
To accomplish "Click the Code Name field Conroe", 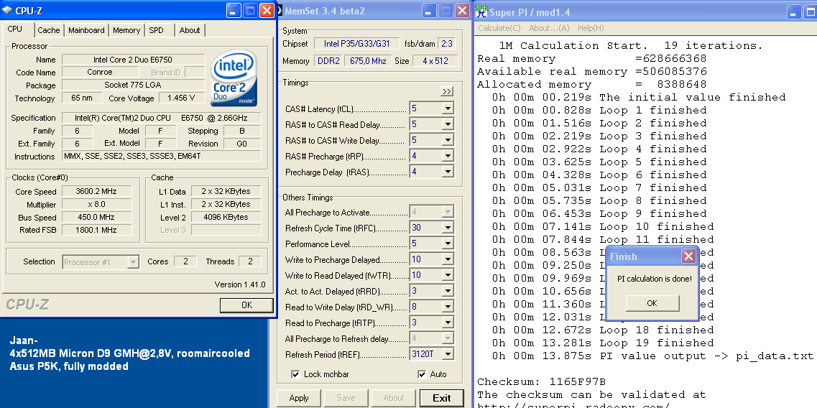I will [x=99, y=73].
